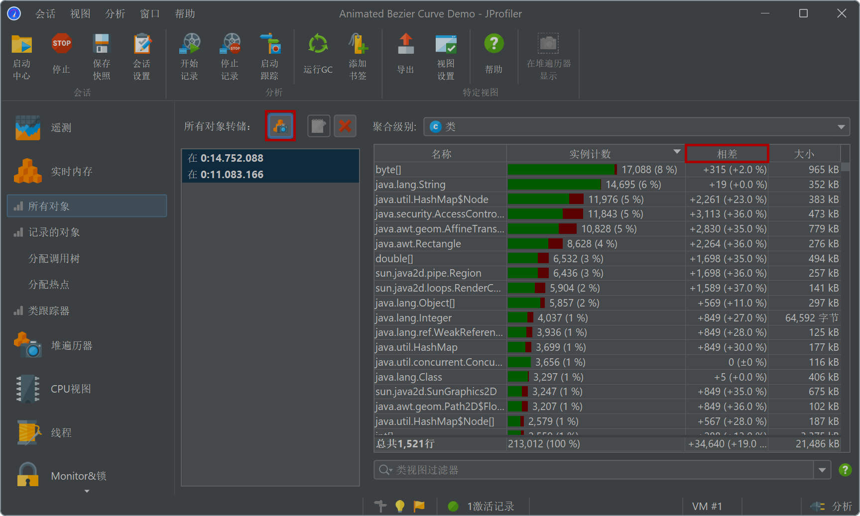Open the class view filter history dropdown
This screenshot has width=860, height=516.
pyautogui.click(x=822, y=470)
